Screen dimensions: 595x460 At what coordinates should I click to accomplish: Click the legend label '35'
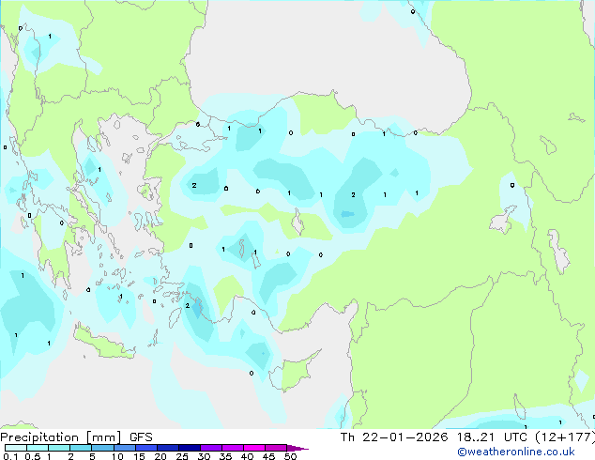225,456
